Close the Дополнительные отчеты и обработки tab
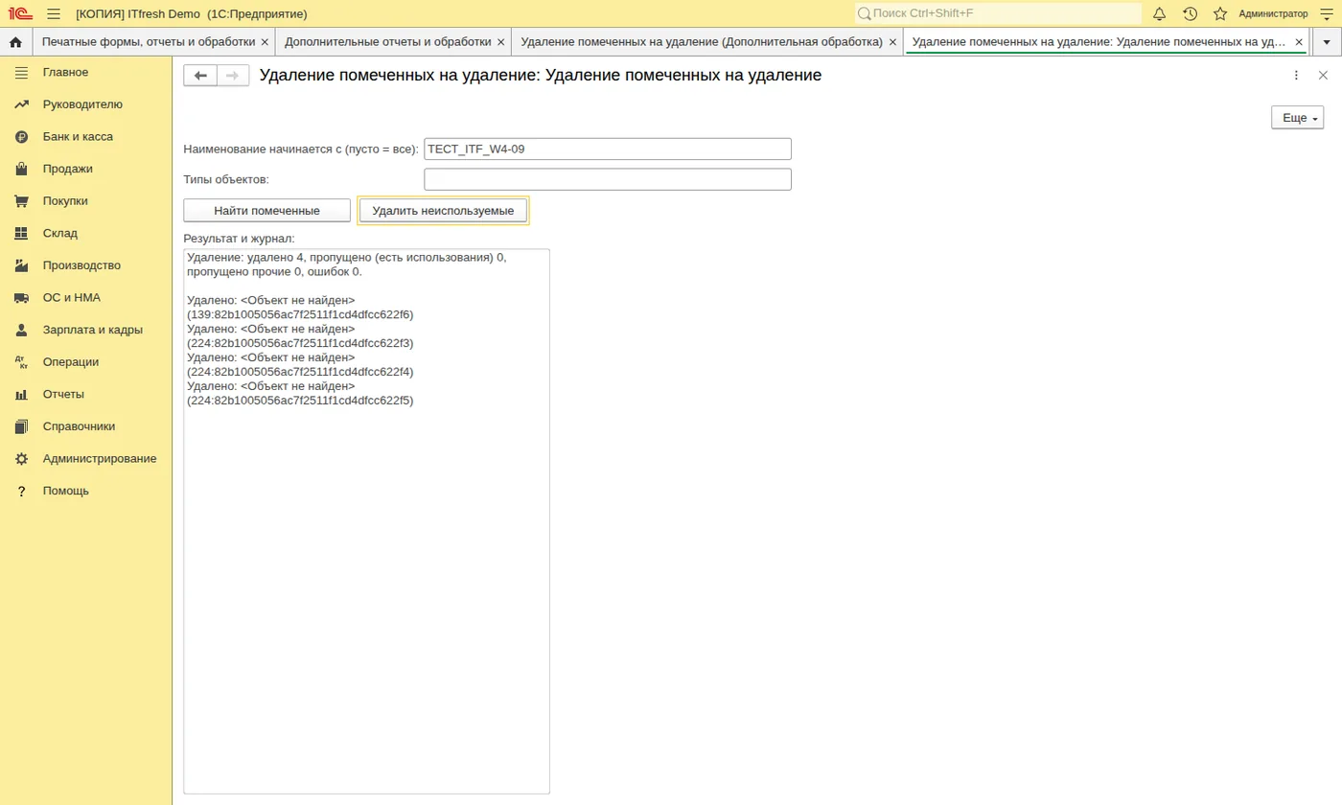Viewport: 1342px width, 805px height. [500, 42]
